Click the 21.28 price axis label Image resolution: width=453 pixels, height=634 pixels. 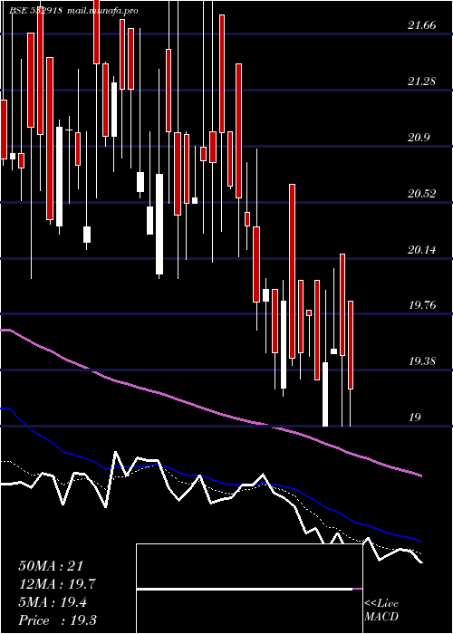[x=422, y=82]
